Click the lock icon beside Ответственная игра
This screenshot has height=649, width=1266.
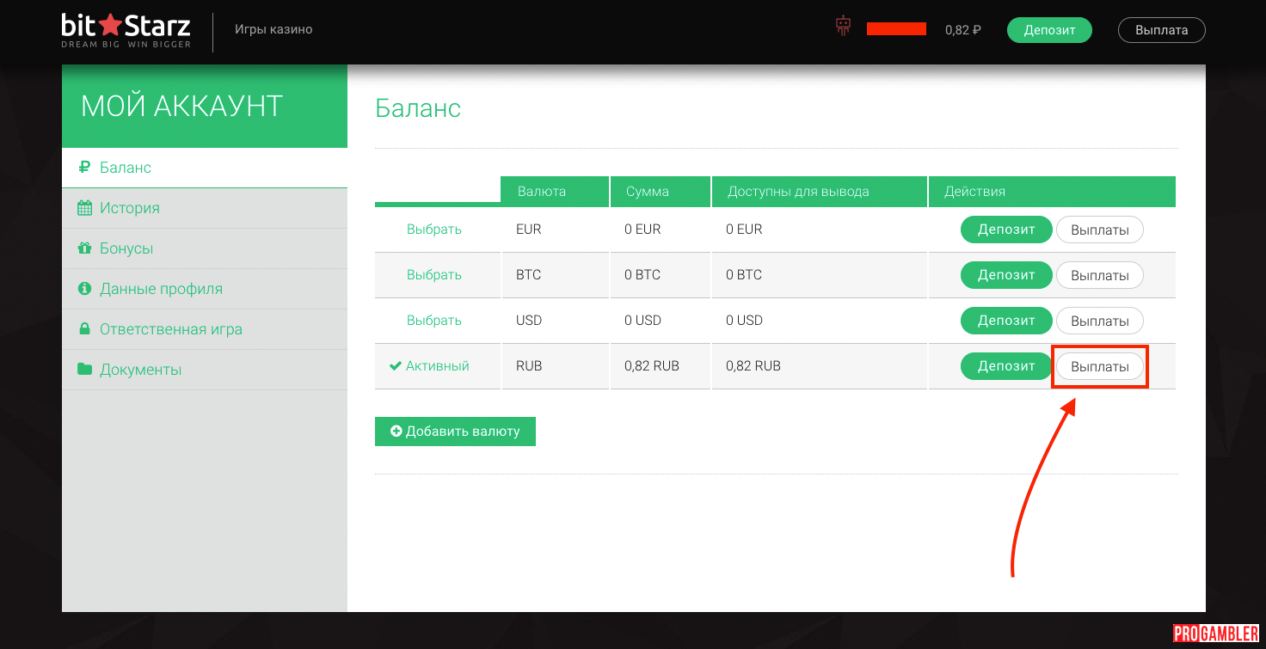[84, 329]
